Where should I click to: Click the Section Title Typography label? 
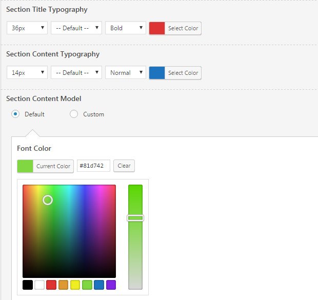pos(47,10)
